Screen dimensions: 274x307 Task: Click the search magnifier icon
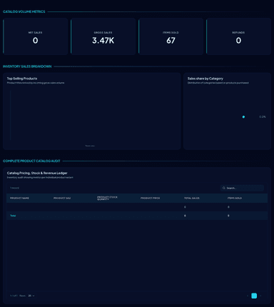[223, 188]
